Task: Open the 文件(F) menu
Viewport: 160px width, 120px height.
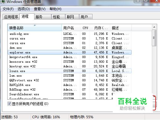Action: 8,9
